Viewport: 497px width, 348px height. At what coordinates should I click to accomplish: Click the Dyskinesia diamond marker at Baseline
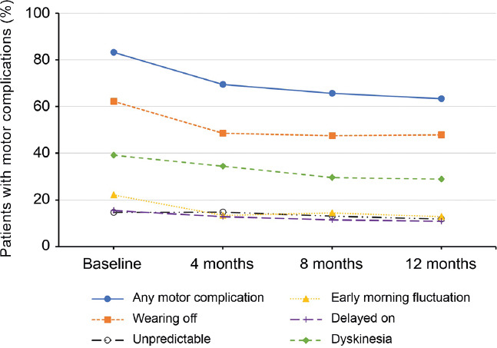point(114,155)
